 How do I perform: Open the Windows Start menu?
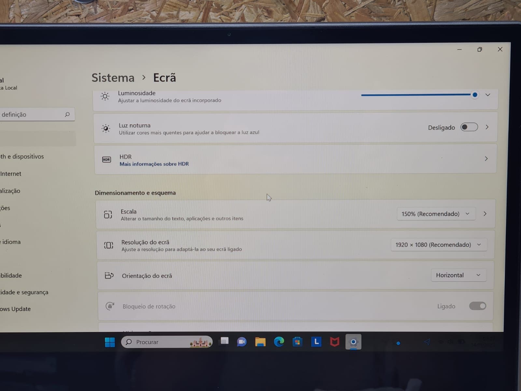110,342
